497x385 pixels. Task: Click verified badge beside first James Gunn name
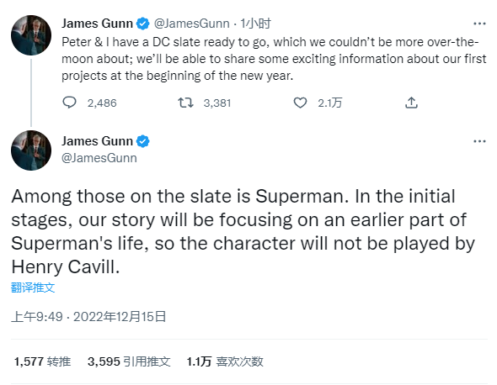143,24
